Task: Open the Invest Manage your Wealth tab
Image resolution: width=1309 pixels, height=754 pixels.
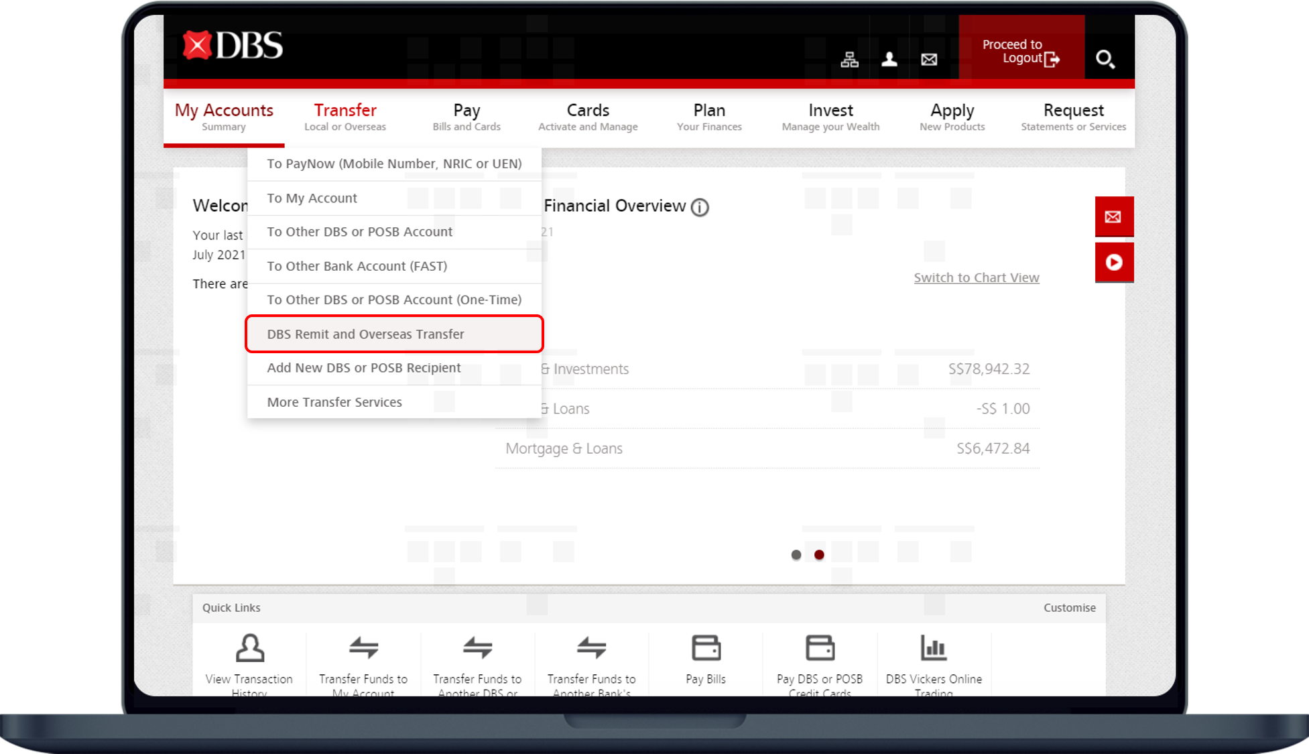Action: click(x=830, y=117)
